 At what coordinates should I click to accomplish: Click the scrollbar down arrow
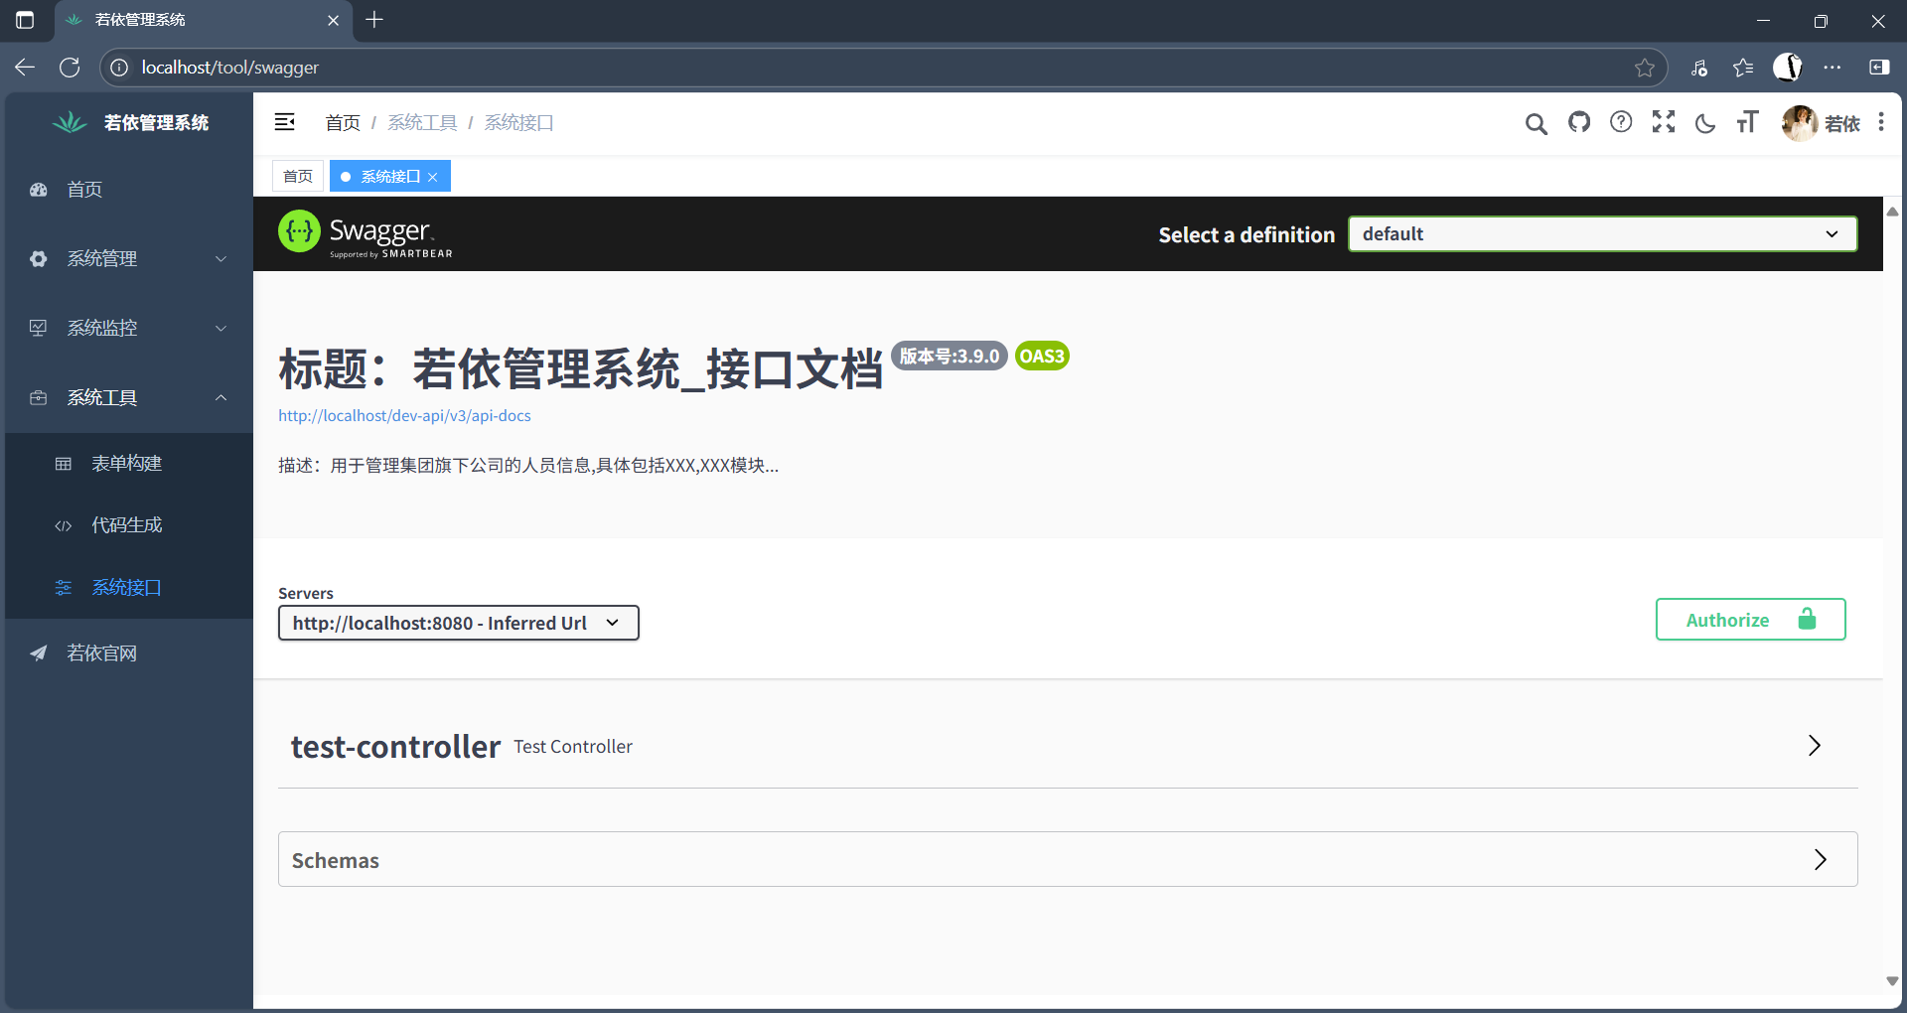pyautogui.click(x=1892, y=981)
